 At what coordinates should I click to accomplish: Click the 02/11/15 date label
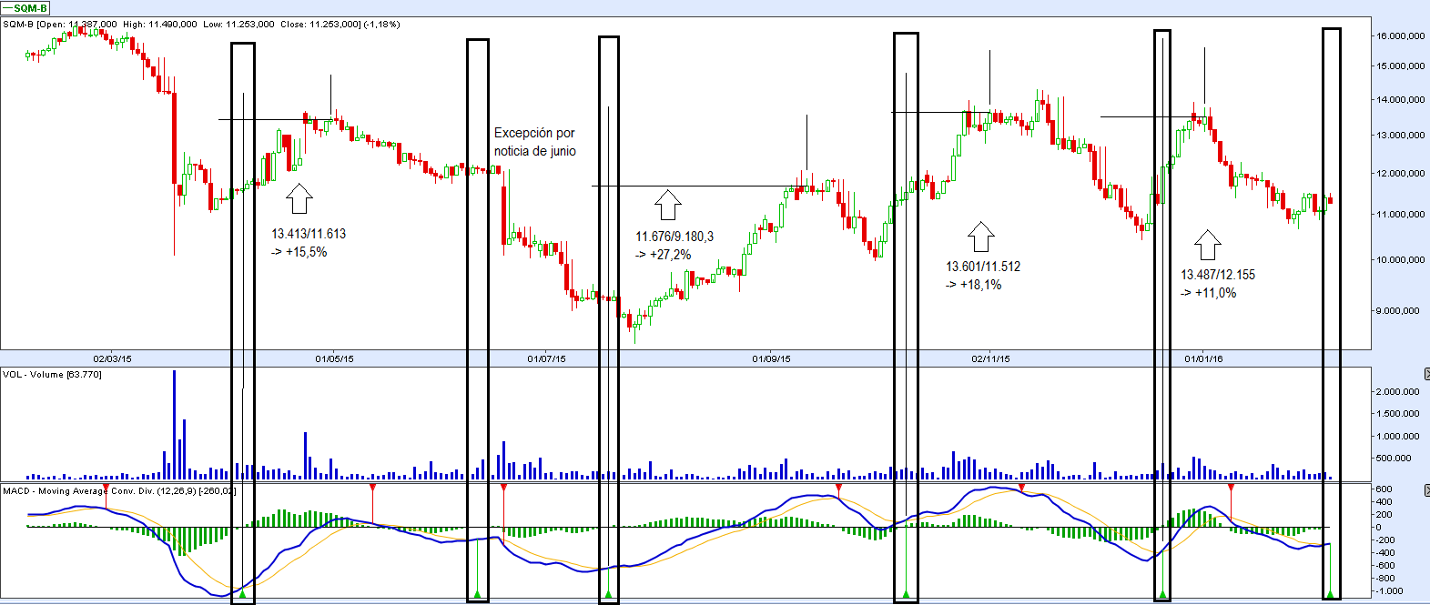point(991,359)
